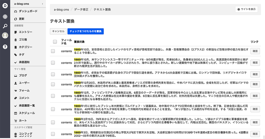Check the row starting 1989年11月、卓球女子
Image resolution: width=265 pixels, height=139 pixels.
[53, 74]
